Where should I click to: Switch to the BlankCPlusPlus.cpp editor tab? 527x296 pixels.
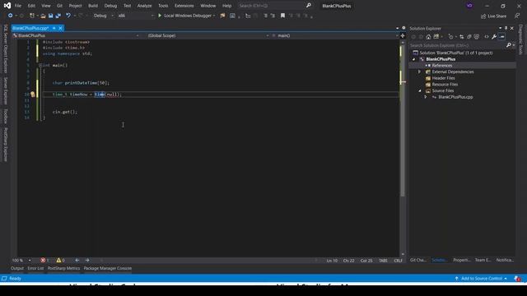pyautogui.click(x=30, y=28)
